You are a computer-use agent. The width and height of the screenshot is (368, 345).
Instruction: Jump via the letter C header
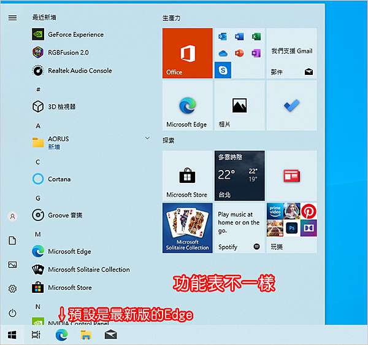[x=38, y=162]
